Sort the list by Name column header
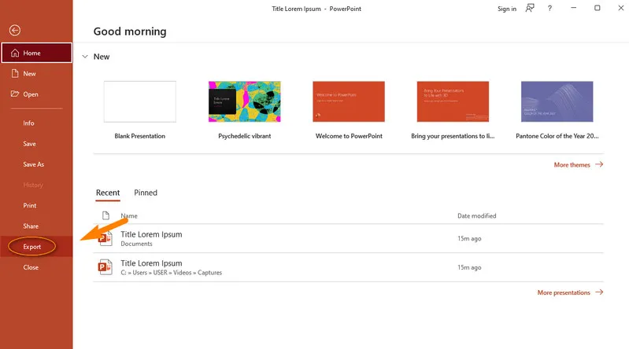The image size is (629, 349). tap(129, 215)
